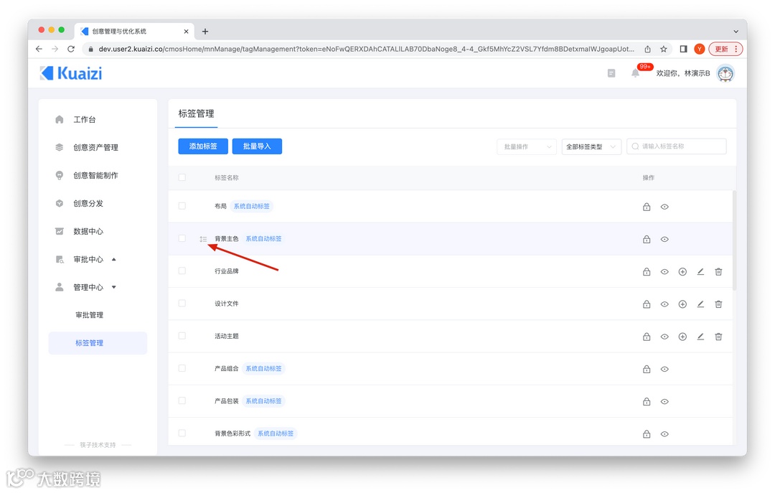Toggle eye visibility for 背景主色 tag
The width and height of the screenshot is (775, 493).
point(664,240)
